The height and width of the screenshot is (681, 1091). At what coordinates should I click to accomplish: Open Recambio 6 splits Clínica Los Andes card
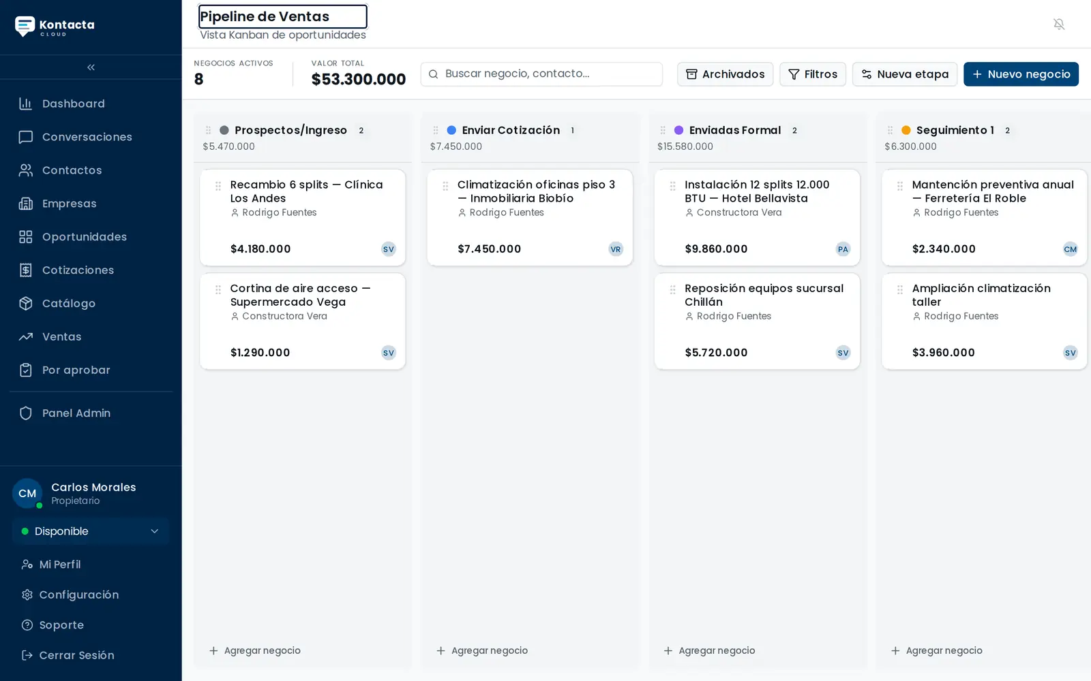303,217
